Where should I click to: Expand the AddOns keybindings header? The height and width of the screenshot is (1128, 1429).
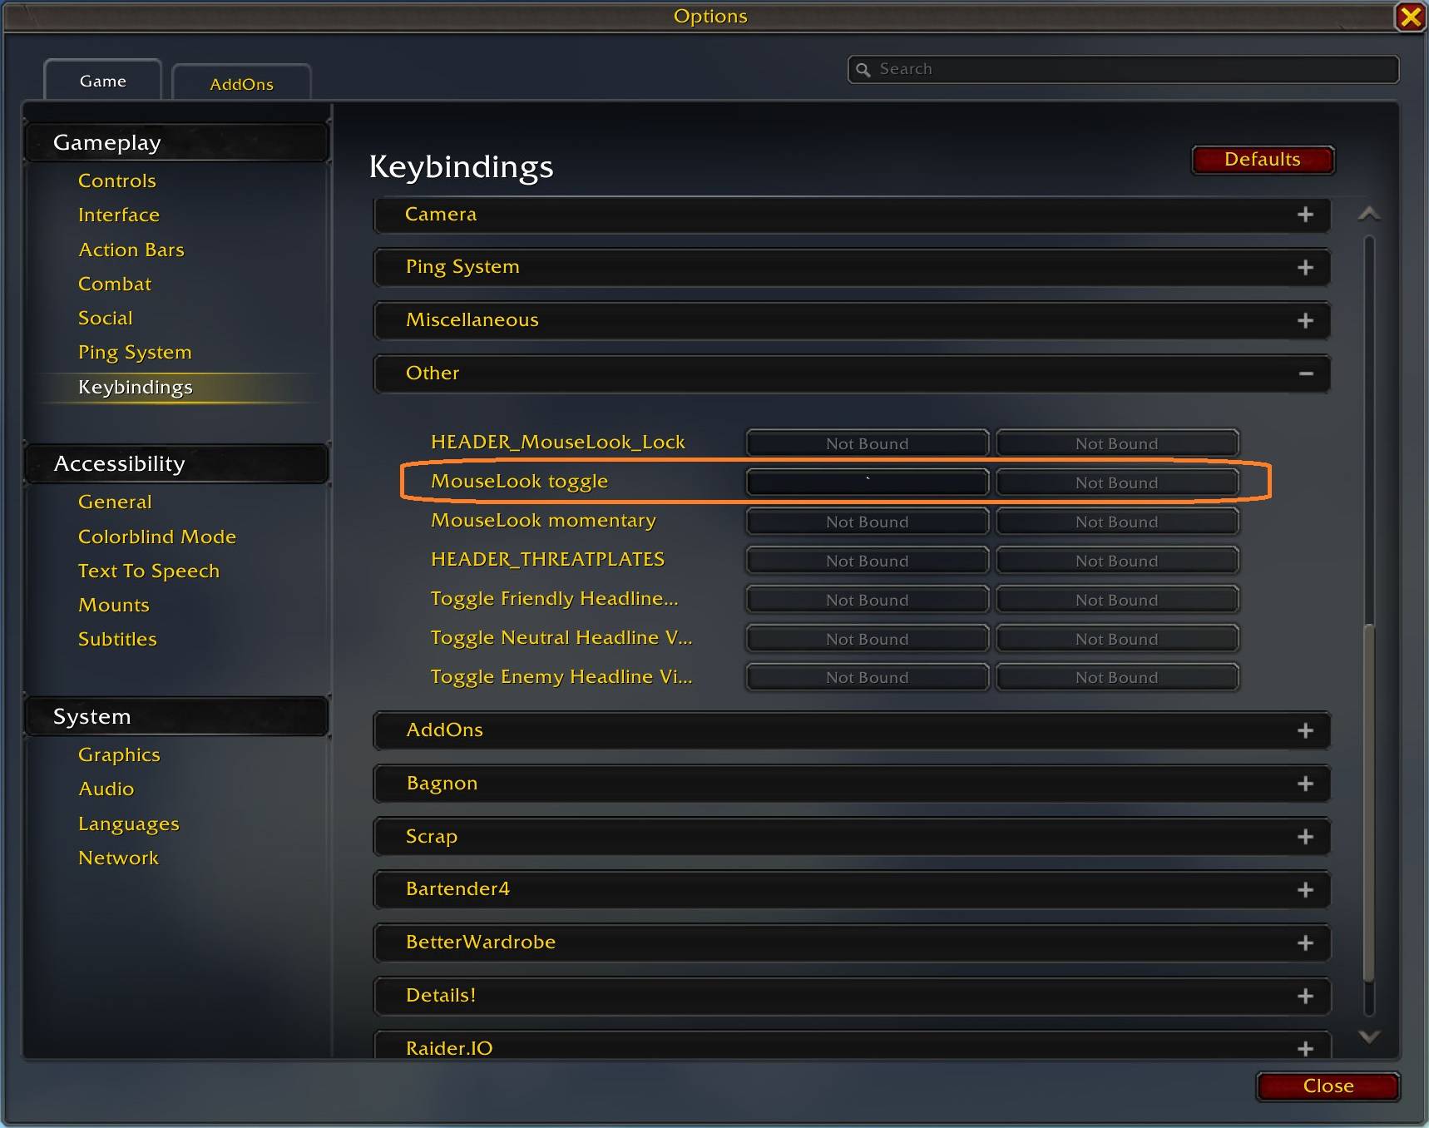[852, 730]
